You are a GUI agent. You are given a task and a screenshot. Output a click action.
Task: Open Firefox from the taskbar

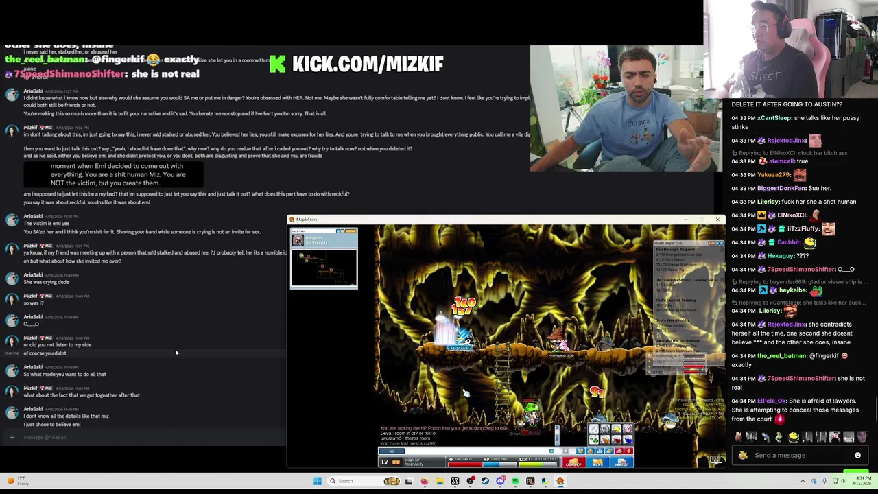(425, 481)
